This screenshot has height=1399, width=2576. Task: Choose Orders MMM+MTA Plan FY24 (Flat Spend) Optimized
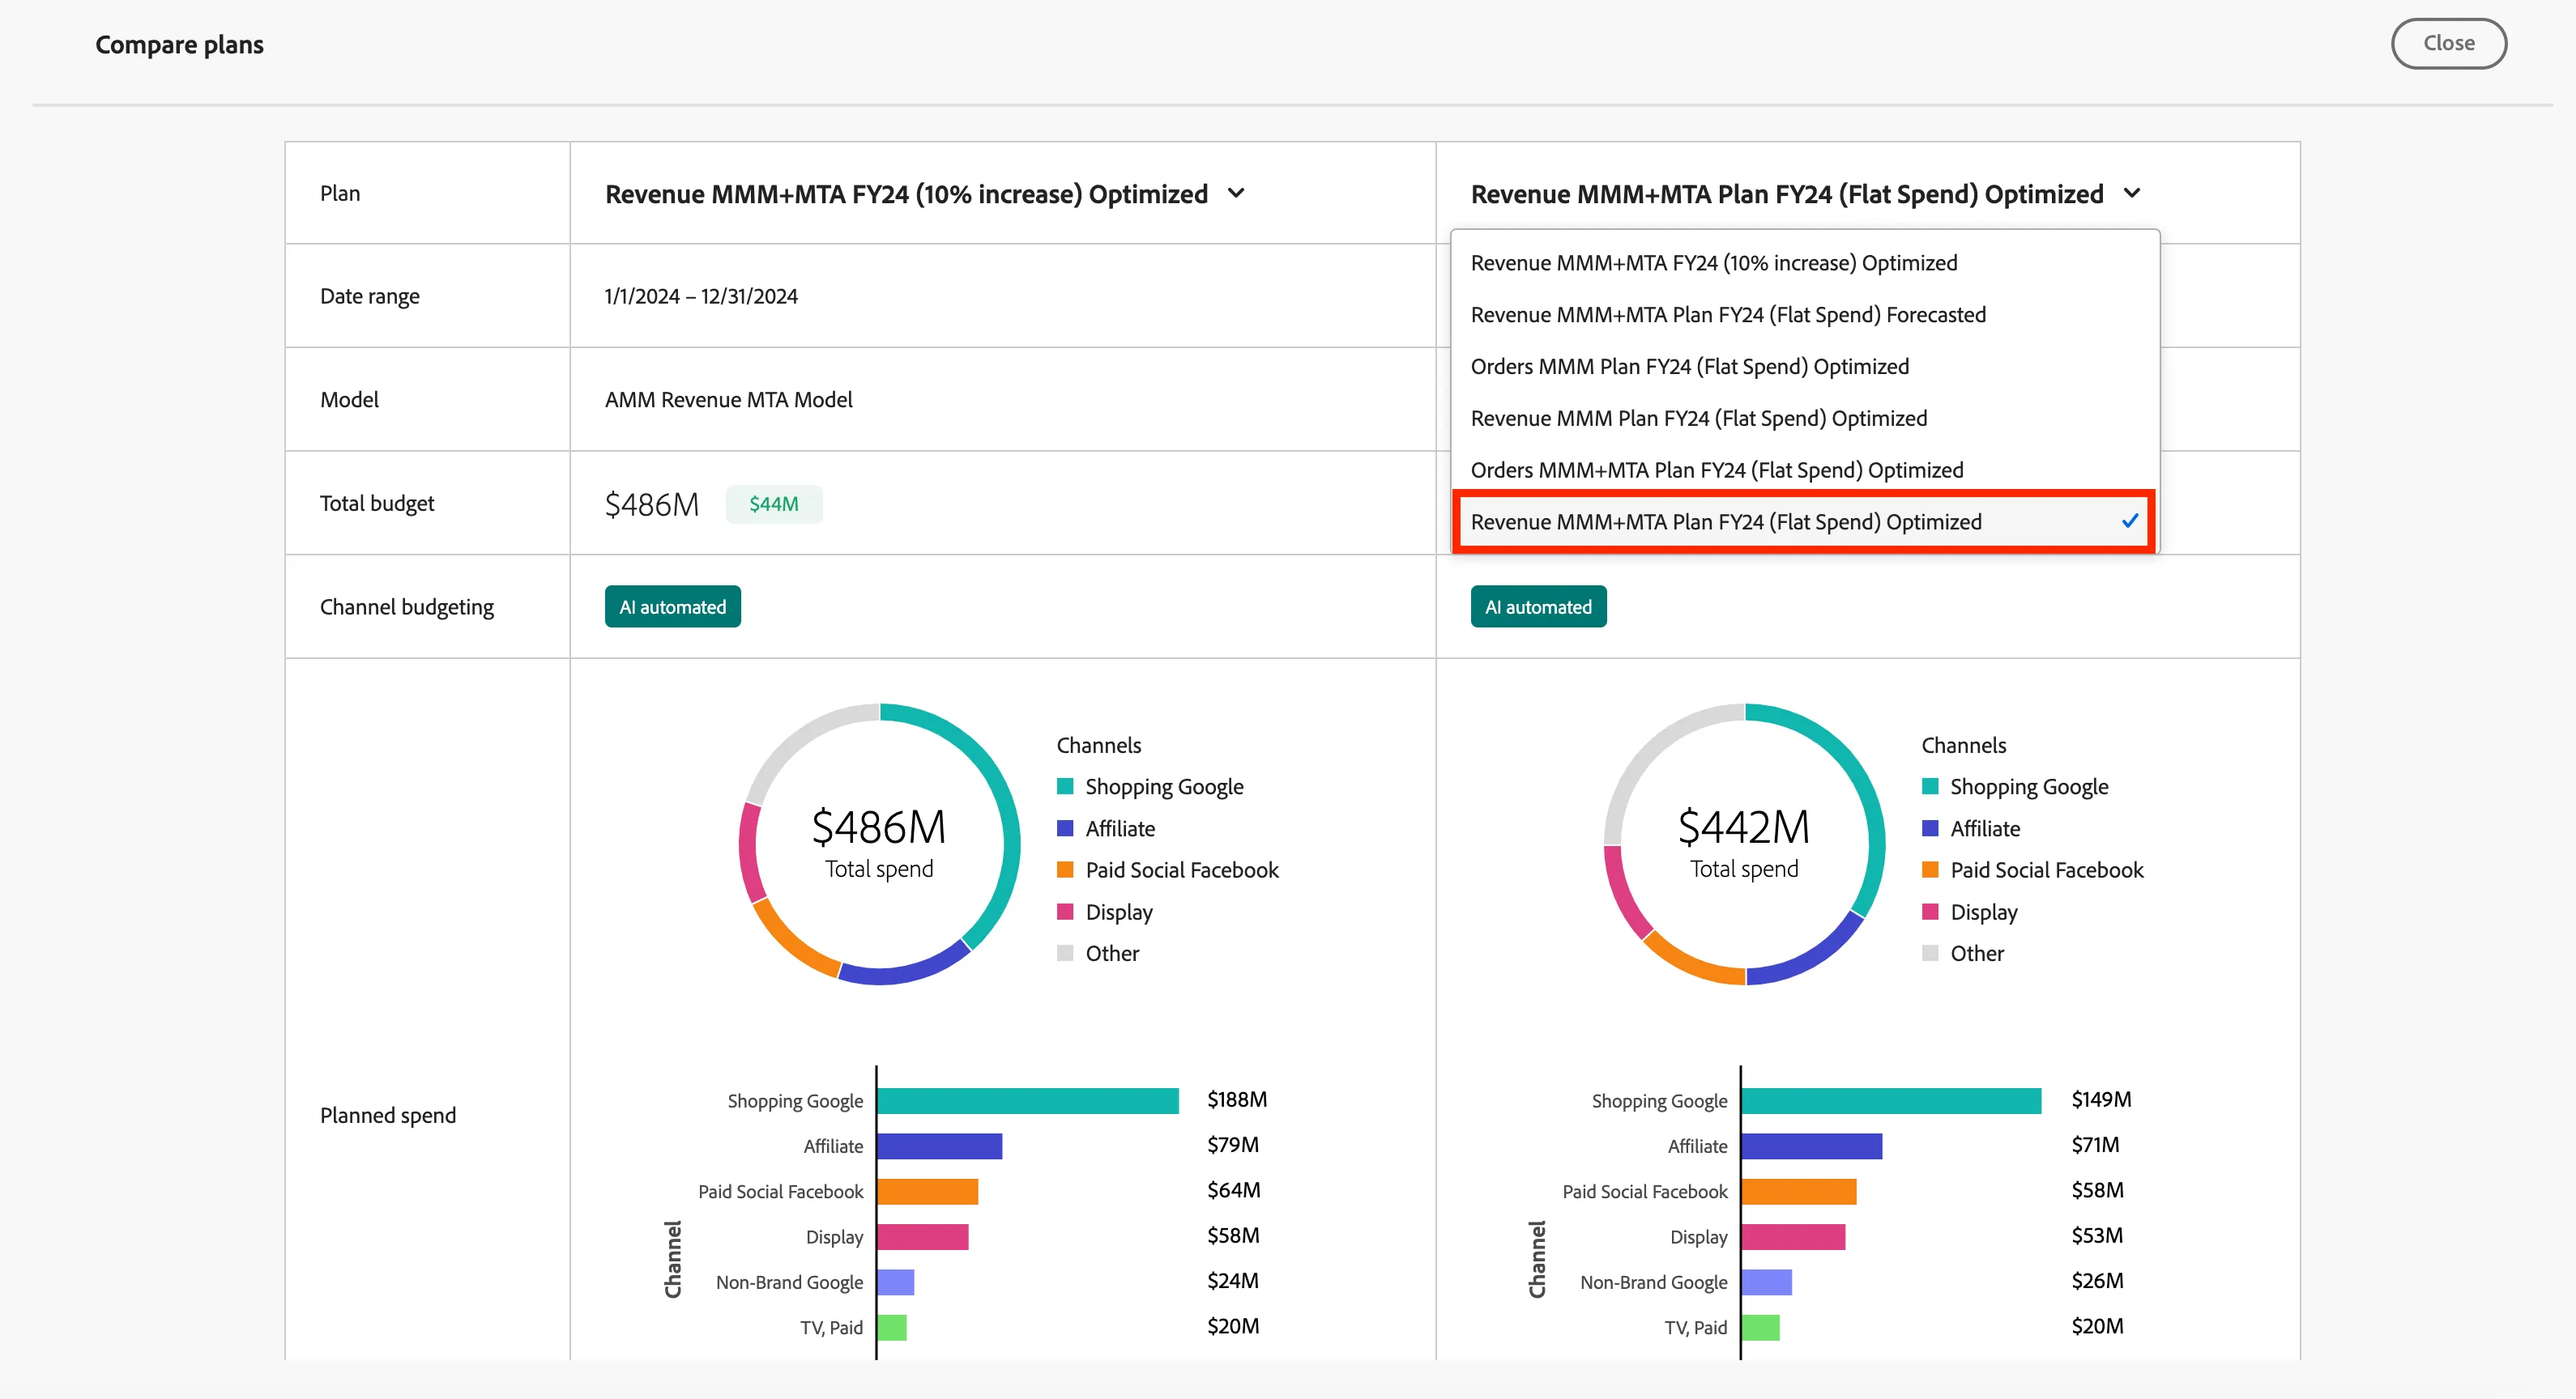[x=1805, y=470]
